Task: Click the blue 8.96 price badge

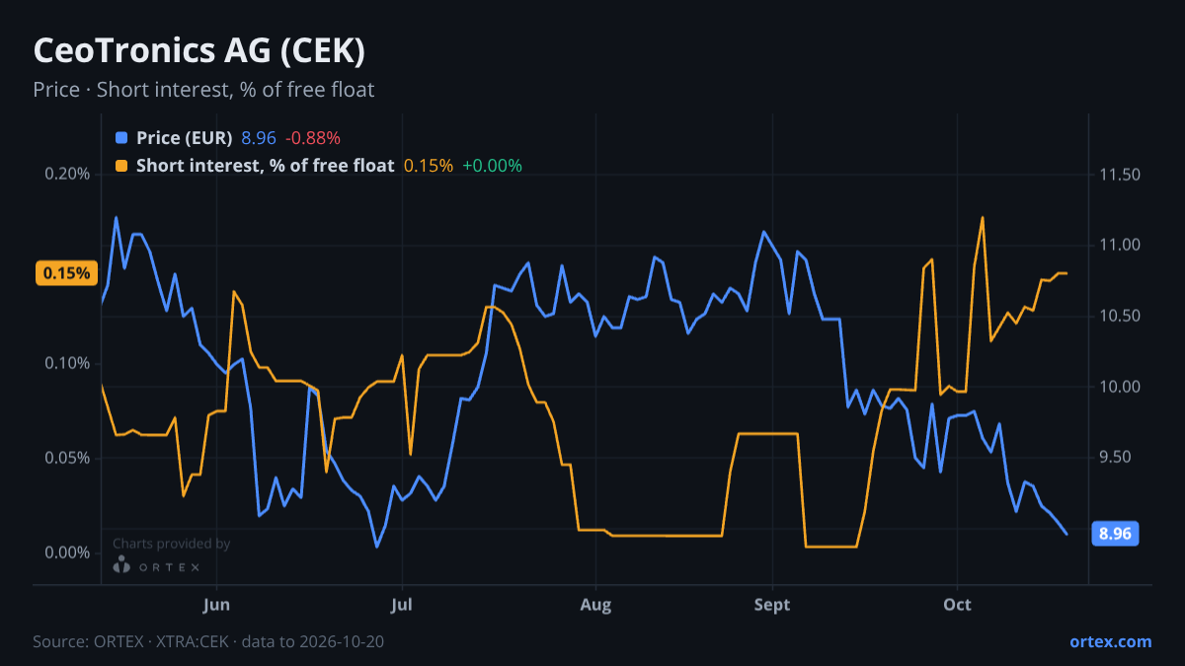Action: pyautogui.click(x=1115, y=534)
